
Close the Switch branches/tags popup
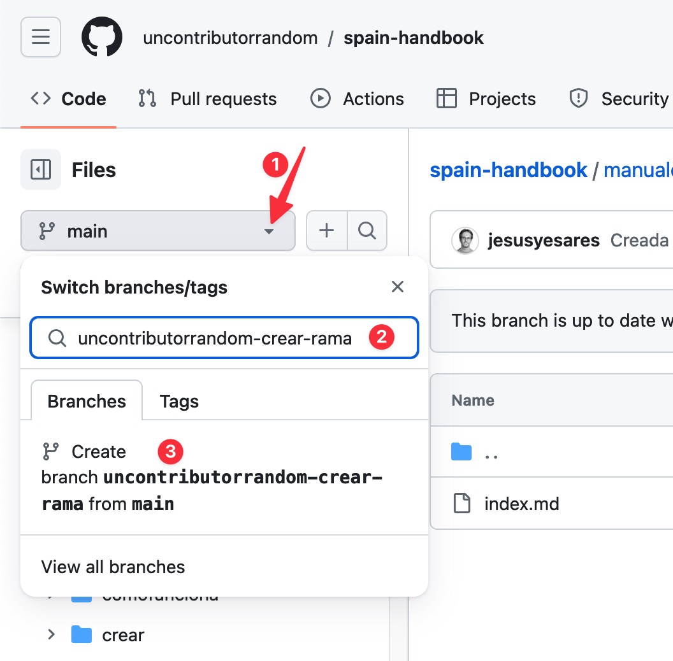[398, 287]
